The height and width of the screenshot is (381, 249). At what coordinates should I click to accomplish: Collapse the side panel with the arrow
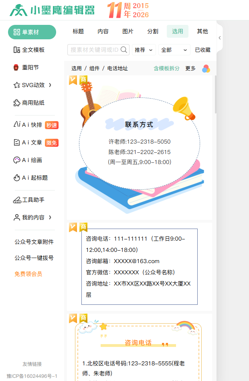click(220, 38)
